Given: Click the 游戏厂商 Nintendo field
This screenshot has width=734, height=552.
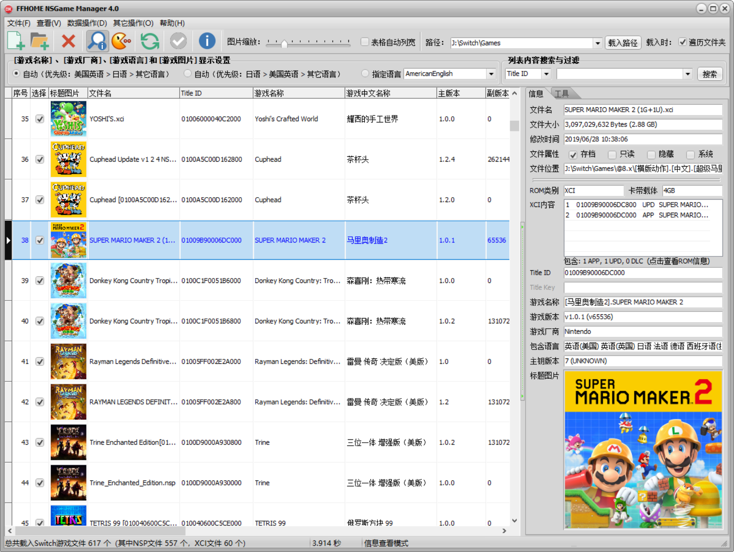Looking at the screenshot, I should 643,332.
